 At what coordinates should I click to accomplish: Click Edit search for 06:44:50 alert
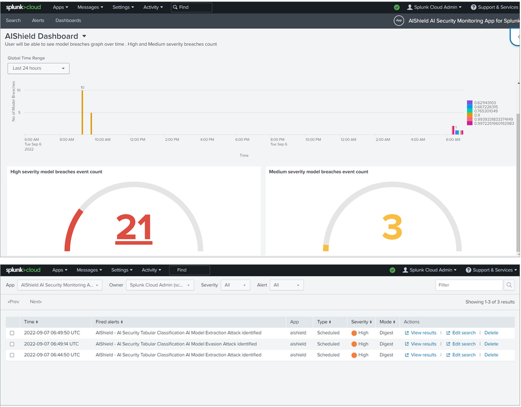pos(461,355)
